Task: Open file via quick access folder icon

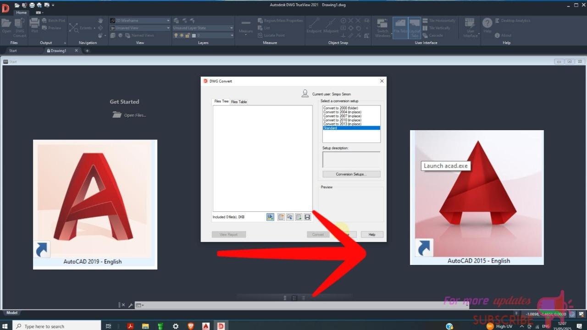Action: [x=17, y=5]
